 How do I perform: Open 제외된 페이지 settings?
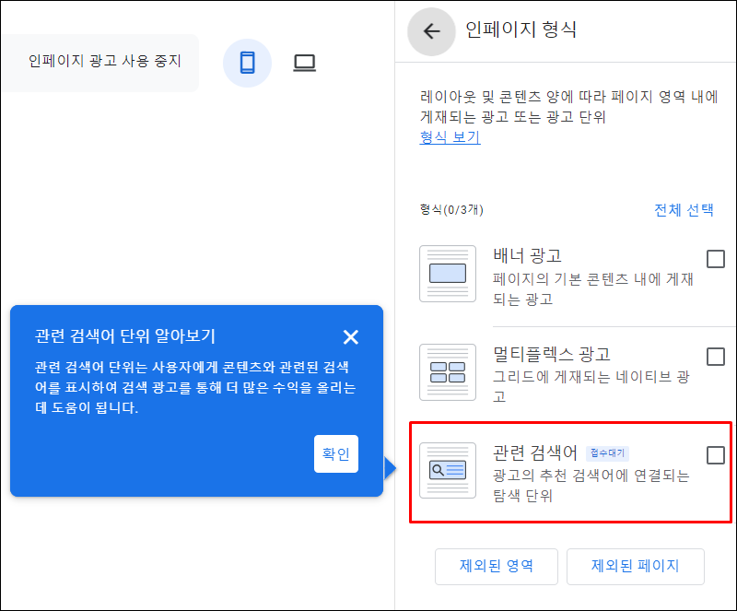click(636, 567)
